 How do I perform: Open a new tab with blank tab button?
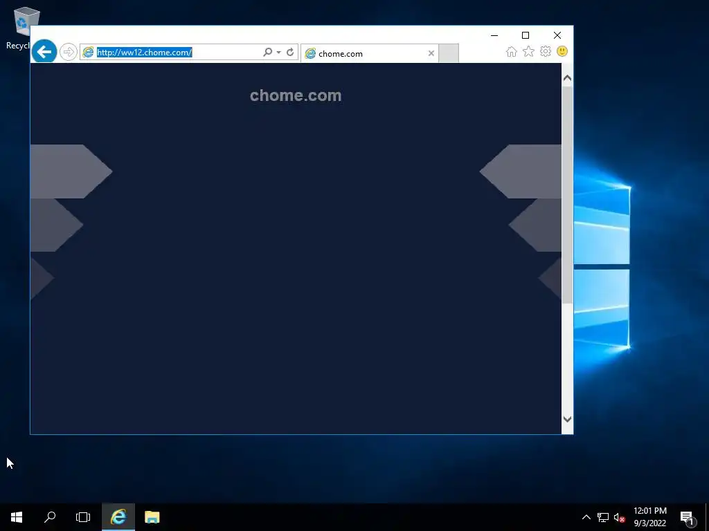click(449, 53)
